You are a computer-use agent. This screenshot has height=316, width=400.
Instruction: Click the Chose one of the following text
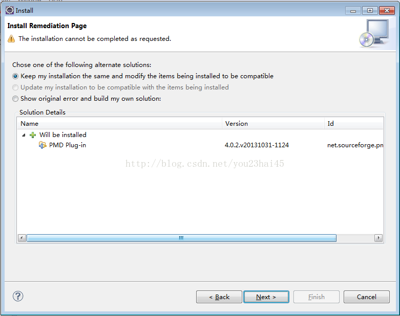coord(81,65)
